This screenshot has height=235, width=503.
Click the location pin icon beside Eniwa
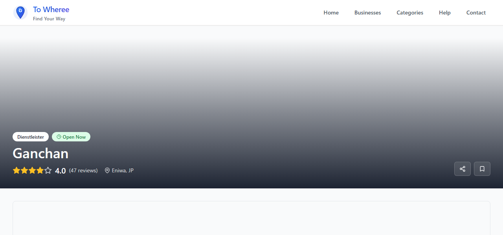tap(107, 170)
